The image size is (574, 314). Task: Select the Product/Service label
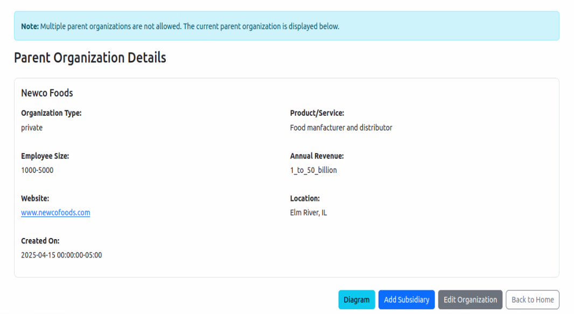pos(317,113)
